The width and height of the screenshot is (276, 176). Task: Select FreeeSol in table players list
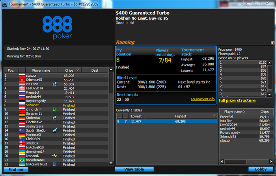pos(246,117)
